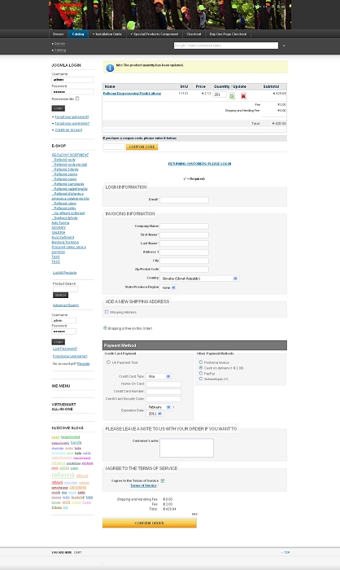Open the List All Products link

64,273
